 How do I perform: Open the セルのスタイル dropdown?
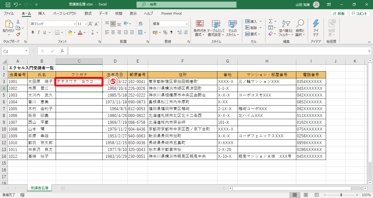232,28
